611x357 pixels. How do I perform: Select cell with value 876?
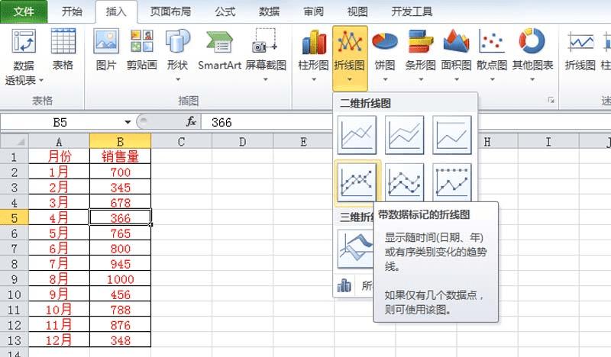[x=120, y=325]
